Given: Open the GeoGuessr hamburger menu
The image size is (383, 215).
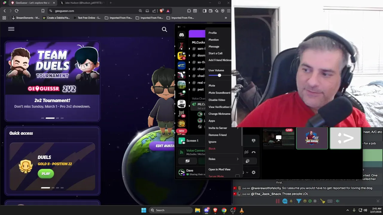Looking at the screenshot, I should pyautogui.click(x=11, y=29).
